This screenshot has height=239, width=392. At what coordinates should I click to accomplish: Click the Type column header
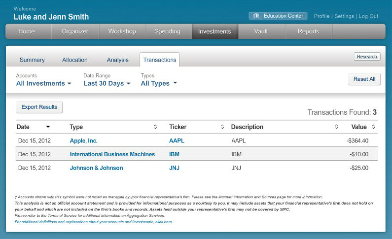[x=76, y=127]
